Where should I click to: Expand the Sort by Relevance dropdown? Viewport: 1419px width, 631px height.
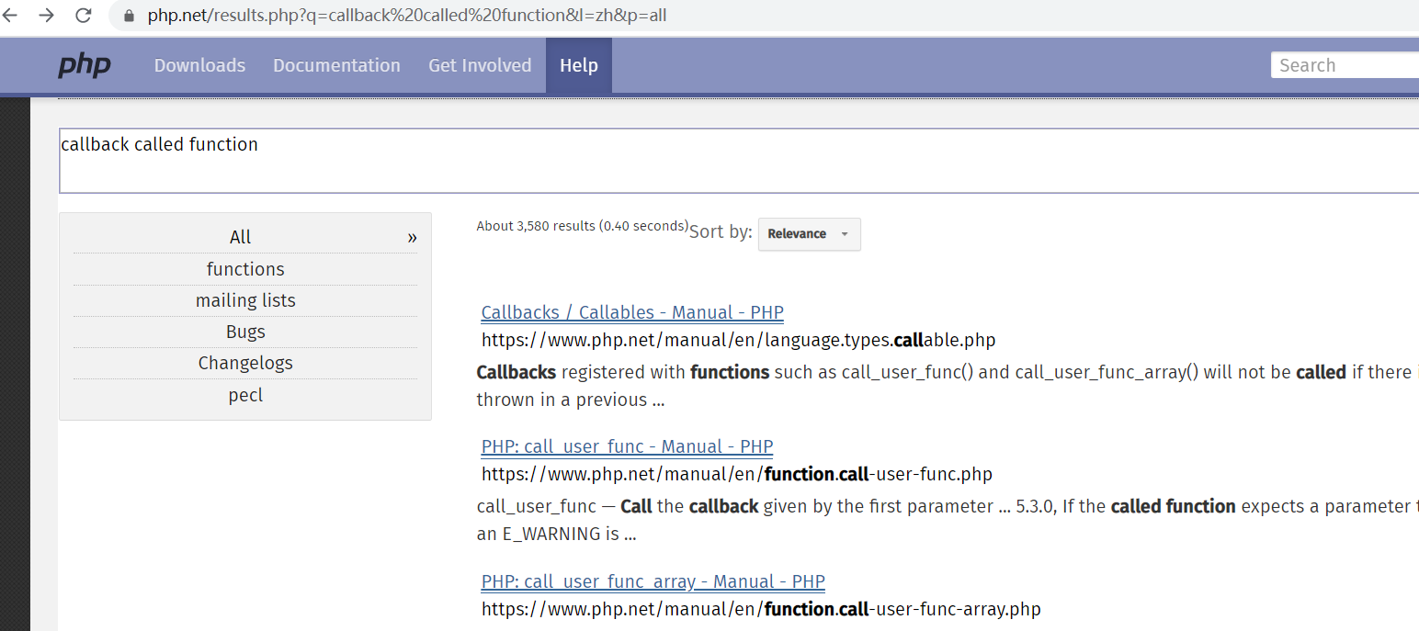pyautogui.click(x=809, y=234)
